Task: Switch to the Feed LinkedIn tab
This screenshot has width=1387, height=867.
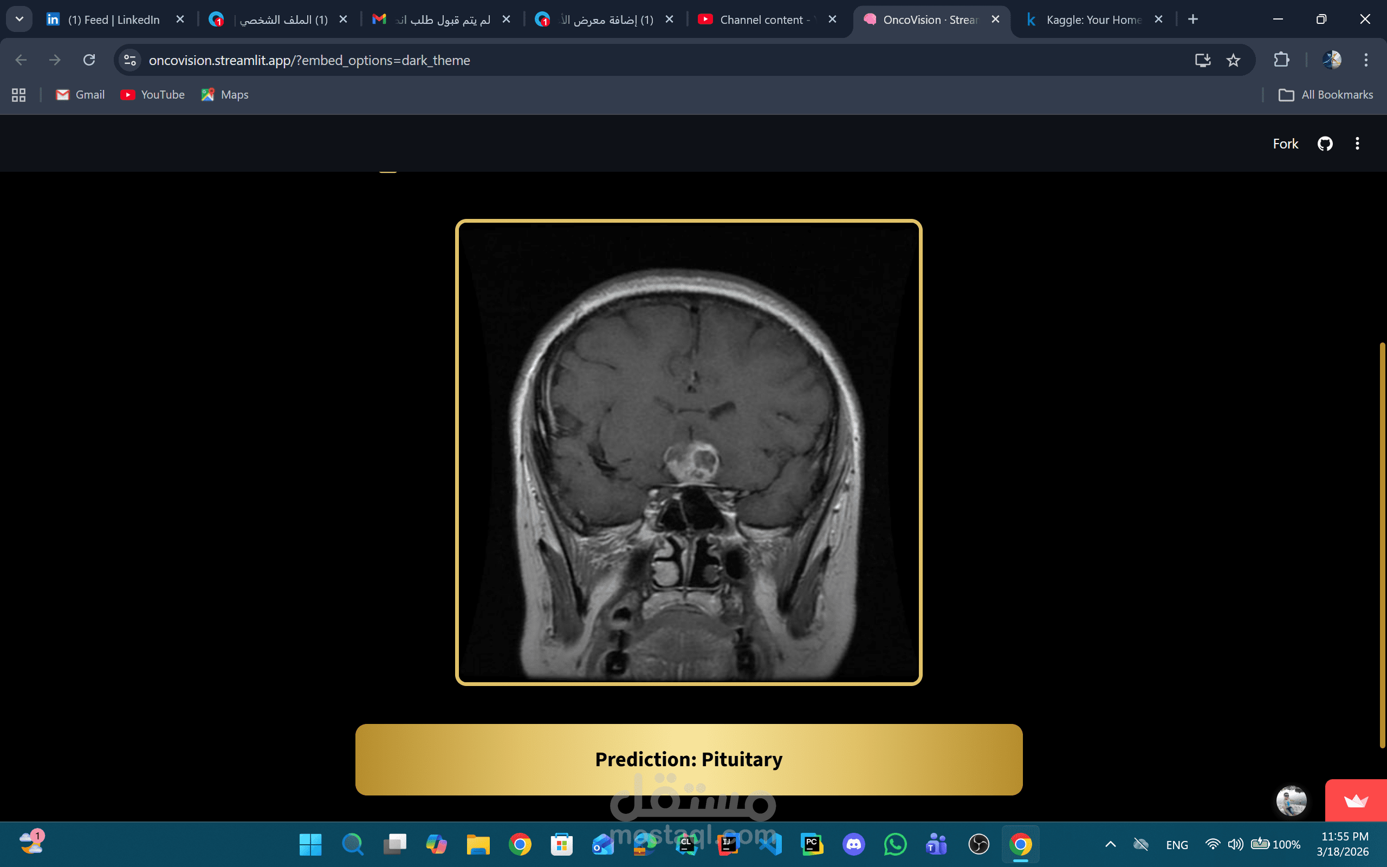Action: click(113, 20)
